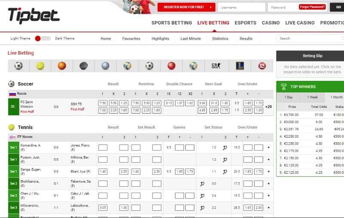
Task: Open the Live Betting menu
Action: click(213, 23)
